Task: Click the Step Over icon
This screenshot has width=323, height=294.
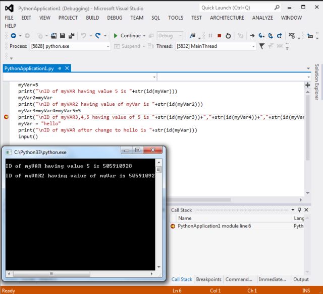Action: (x=270, y=36)
